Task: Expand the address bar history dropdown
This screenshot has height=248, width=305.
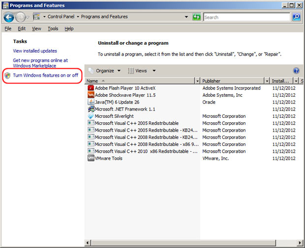Action: pyautogui.click(x=186, y=17)
